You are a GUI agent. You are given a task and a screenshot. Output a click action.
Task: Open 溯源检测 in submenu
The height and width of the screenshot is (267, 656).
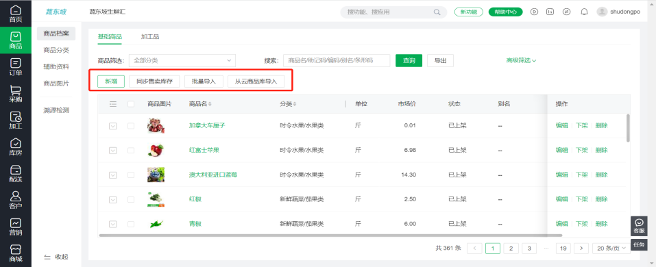pyautogui.click(x=56, y=110)
